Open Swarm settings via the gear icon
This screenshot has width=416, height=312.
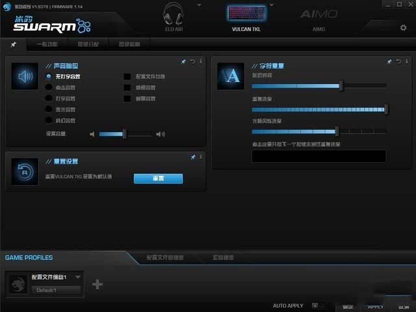coord(403,27)
